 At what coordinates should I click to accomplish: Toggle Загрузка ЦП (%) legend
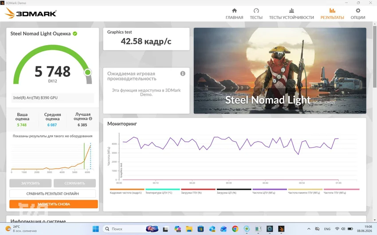coord(233,191)
